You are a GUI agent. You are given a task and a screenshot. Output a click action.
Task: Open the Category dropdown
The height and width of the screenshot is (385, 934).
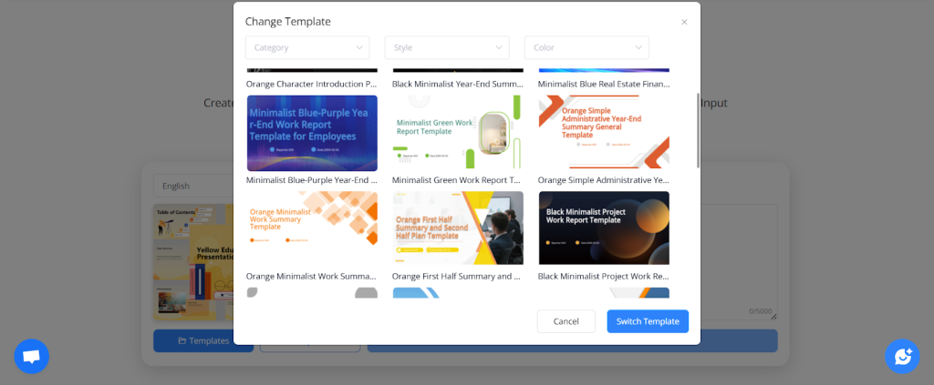(306, 47)
